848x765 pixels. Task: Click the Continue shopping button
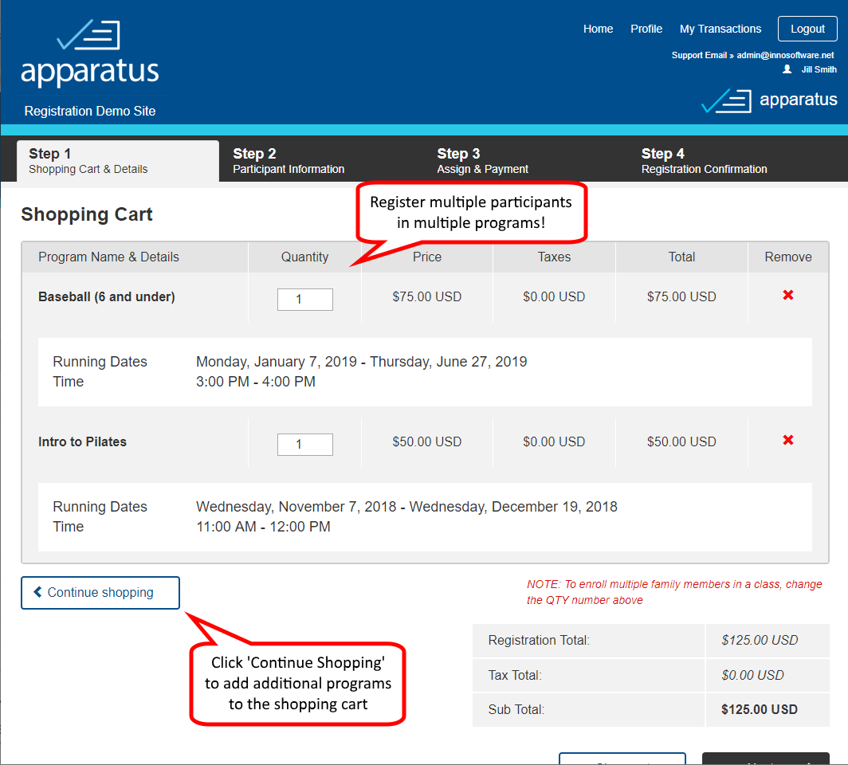click(x=100, y=593)
